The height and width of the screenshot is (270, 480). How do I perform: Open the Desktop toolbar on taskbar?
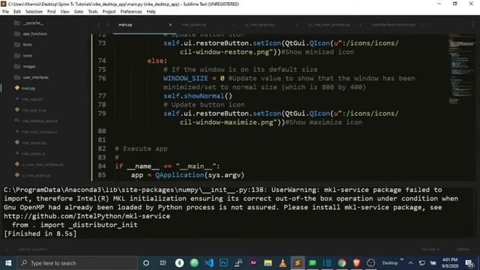tap(390, 263)
